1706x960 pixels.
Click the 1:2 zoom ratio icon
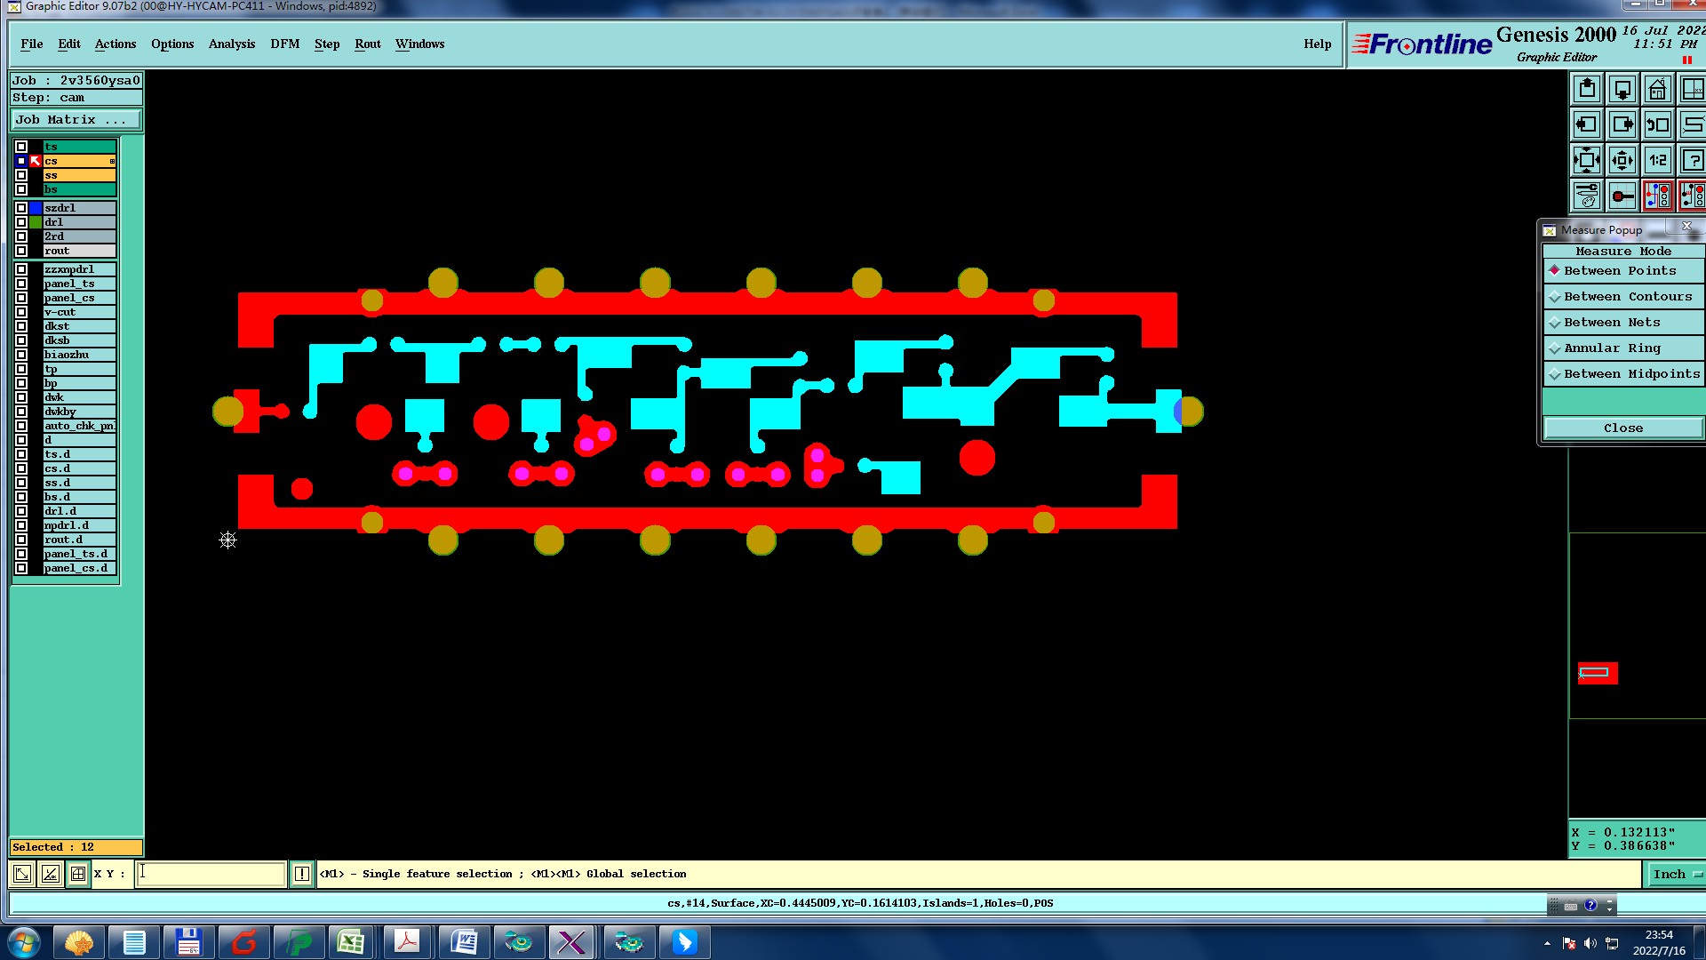click(x=1657, y=161)
